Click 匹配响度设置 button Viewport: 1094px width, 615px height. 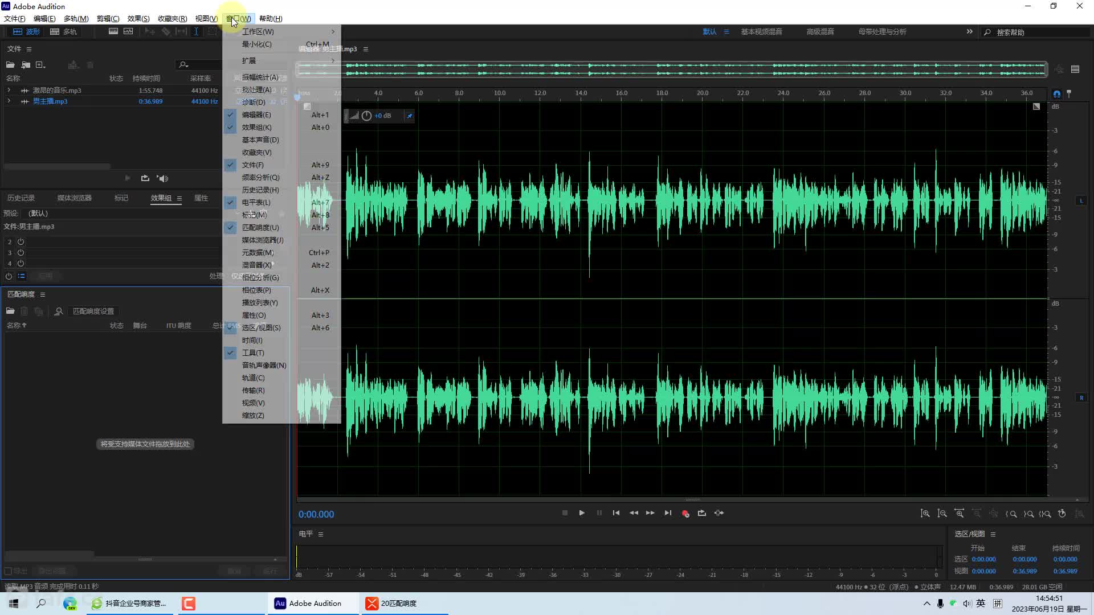[93, 311]
